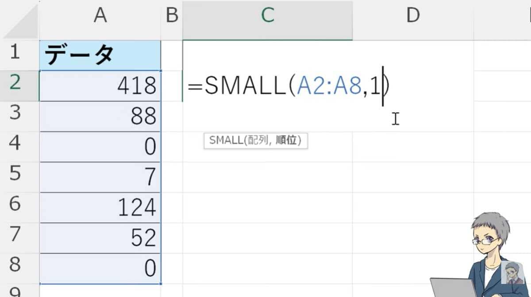Select row header 5
The image size is (531, 297).
point(17,176)
